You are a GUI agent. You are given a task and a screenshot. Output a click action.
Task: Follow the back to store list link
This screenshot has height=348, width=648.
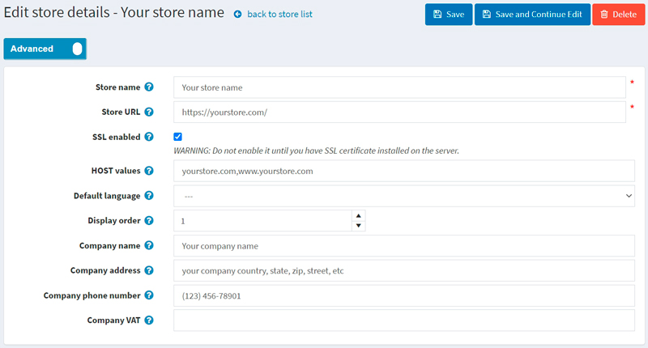click(273, 15)
